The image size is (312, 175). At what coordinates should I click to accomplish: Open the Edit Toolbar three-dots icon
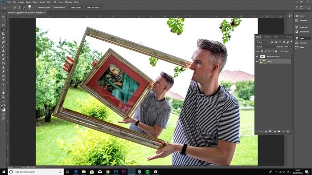[x=3, y=101]
